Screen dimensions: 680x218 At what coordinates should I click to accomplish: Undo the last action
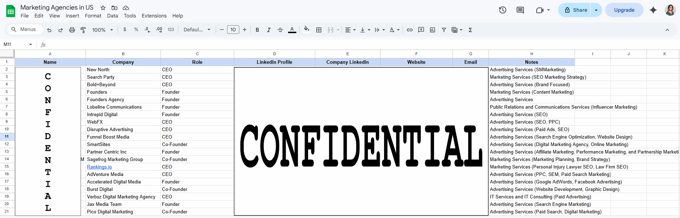pos(49,30)
